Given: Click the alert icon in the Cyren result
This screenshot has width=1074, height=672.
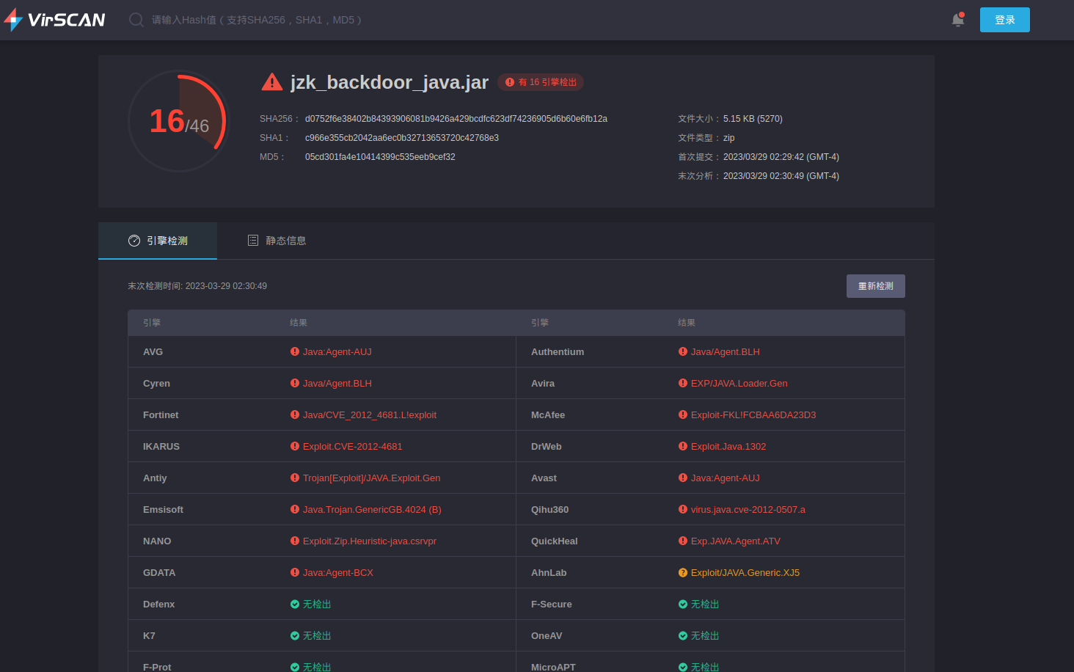Looking at the screenshot, I should click(x=295, y=383).
